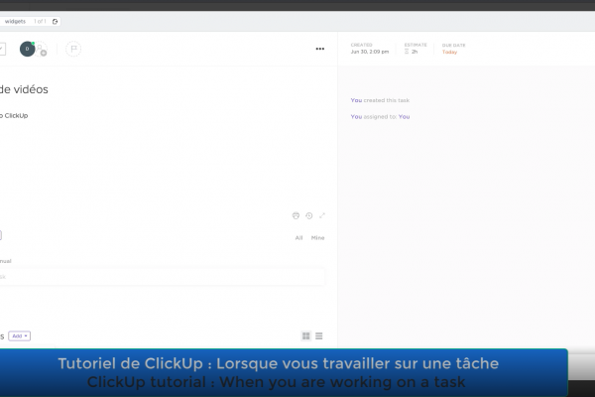Select the widgets tab in the browser bar
This screenshot has width=595, height=397.
15,22
